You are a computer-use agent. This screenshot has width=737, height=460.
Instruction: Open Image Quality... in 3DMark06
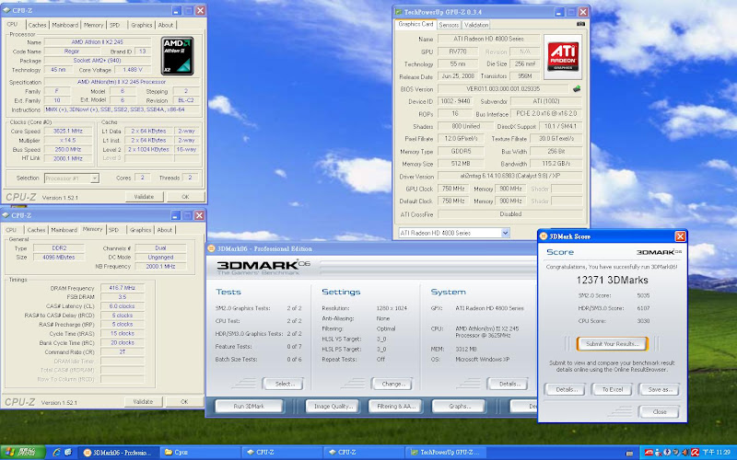pos(333,406)
